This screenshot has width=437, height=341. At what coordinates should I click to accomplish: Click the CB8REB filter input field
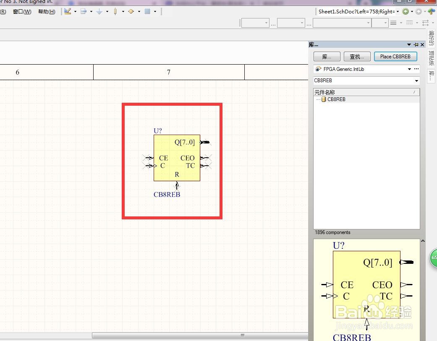363,81
